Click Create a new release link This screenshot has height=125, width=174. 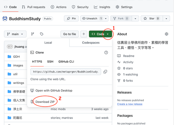[x=130, y=104]
